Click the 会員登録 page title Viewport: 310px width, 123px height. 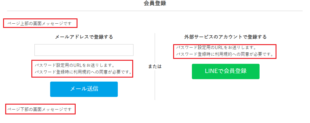(x=155, y=3)
